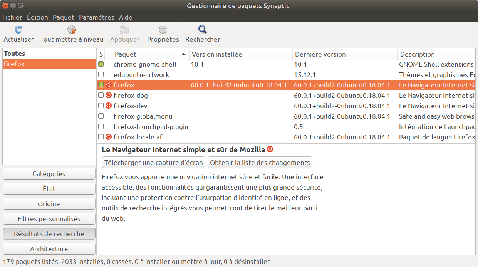Show the Catégories filter view
478x267 pixels.
tap(49, 174)
